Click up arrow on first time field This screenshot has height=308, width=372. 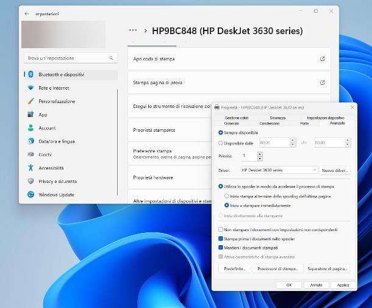(x=293, y=140)
